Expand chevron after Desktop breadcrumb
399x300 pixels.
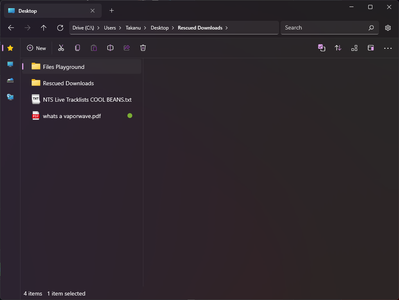tap(173, 28)
